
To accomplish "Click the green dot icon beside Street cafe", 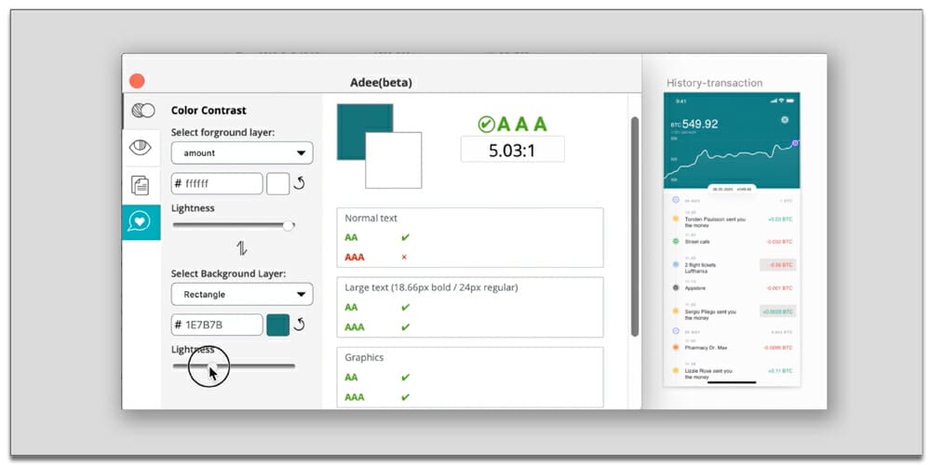I will 676,242.
